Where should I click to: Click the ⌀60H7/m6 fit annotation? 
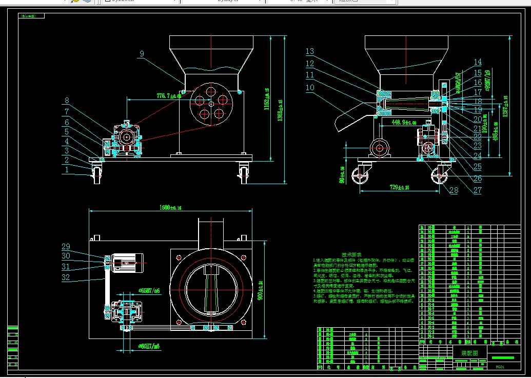[x=149, y=346]
